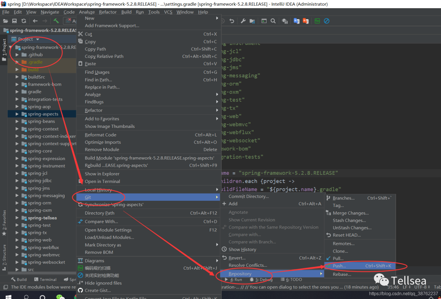Click the blue Translate toolbar icon

[x=296, y=21]
